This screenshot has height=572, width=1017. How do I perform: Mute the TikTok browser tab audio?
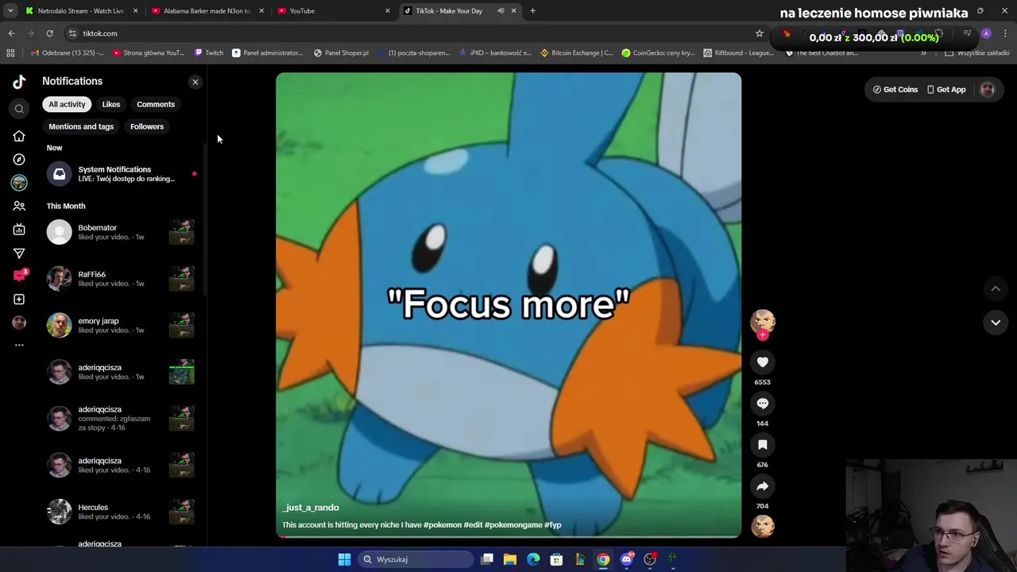click(501, 11)
